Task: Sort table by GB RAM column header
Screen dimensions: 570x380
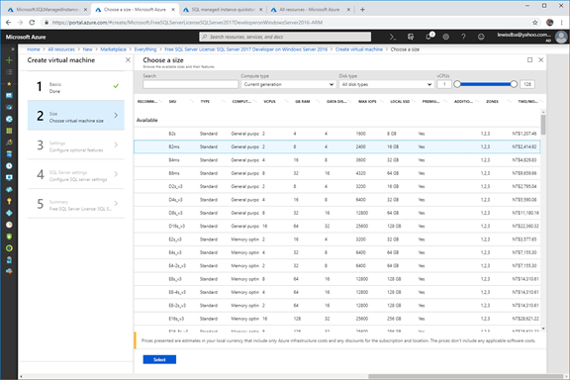Action: click(303, 102)
